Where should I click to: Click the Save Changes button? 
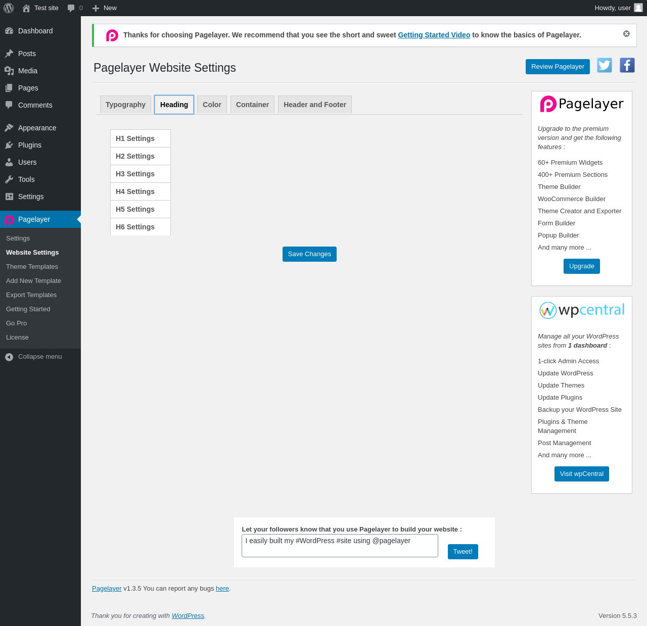[x=309, y=254]
